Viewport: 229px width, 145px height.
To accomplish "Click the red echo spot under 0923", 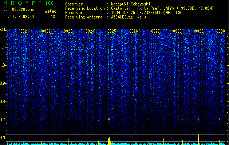I will (68, 119).
